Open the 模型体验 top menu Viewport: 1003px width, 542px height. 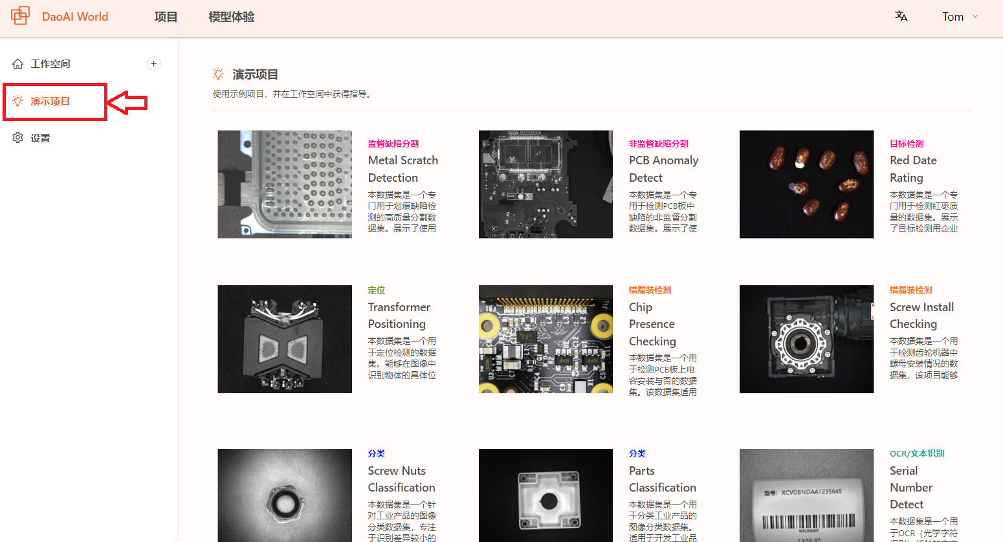tap(232, 17)
